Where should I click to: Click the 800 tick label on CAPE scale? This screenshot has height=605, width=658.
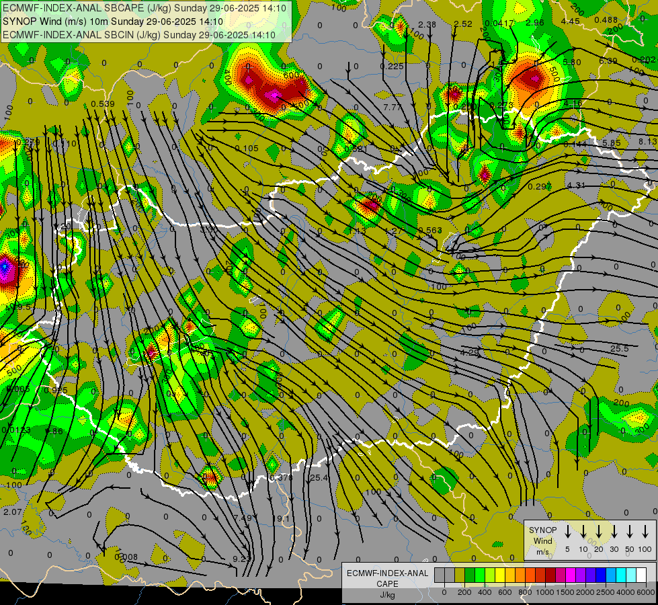click(525, 592)
